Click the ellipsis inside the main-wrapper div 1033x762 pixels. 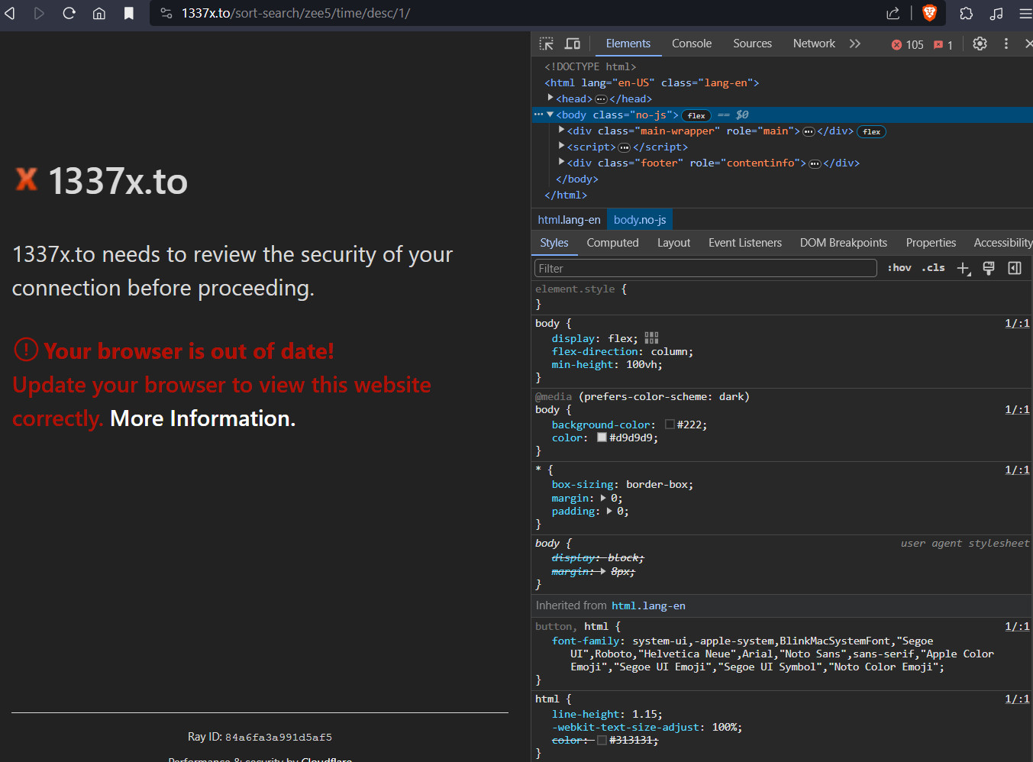[809, 131]
